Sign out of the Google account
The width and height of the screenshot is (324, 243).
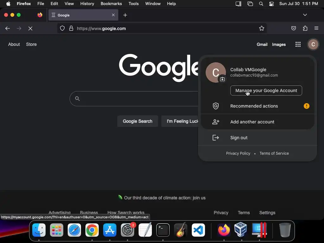258,138
